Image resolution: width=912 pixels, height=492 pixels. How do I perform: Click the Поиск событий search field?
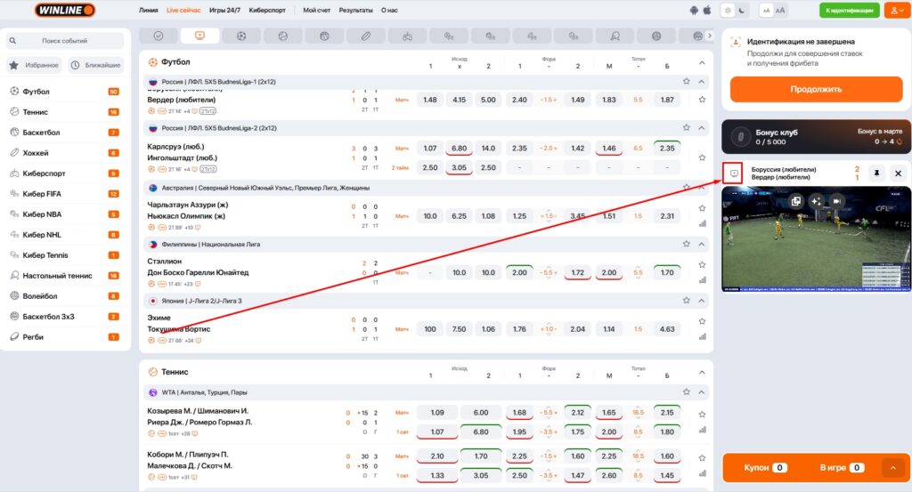click(x=64, y=41)
